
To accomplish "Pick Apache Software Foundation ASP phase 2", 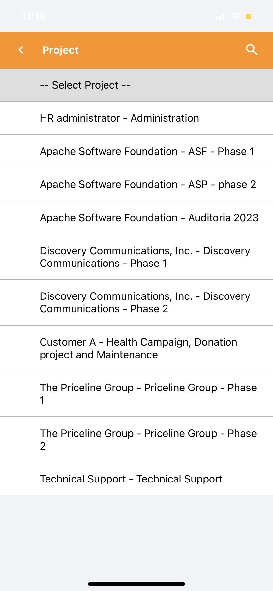I will [148, 184].
